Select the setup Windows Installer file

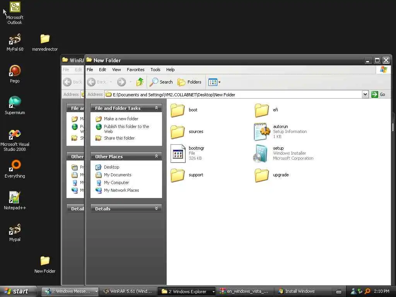tap(283, 153)
